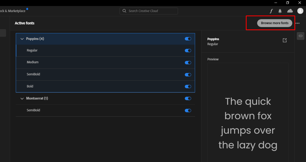Open the user account avatar
This screenshot has height=162, width=306.
pos(300,11)
